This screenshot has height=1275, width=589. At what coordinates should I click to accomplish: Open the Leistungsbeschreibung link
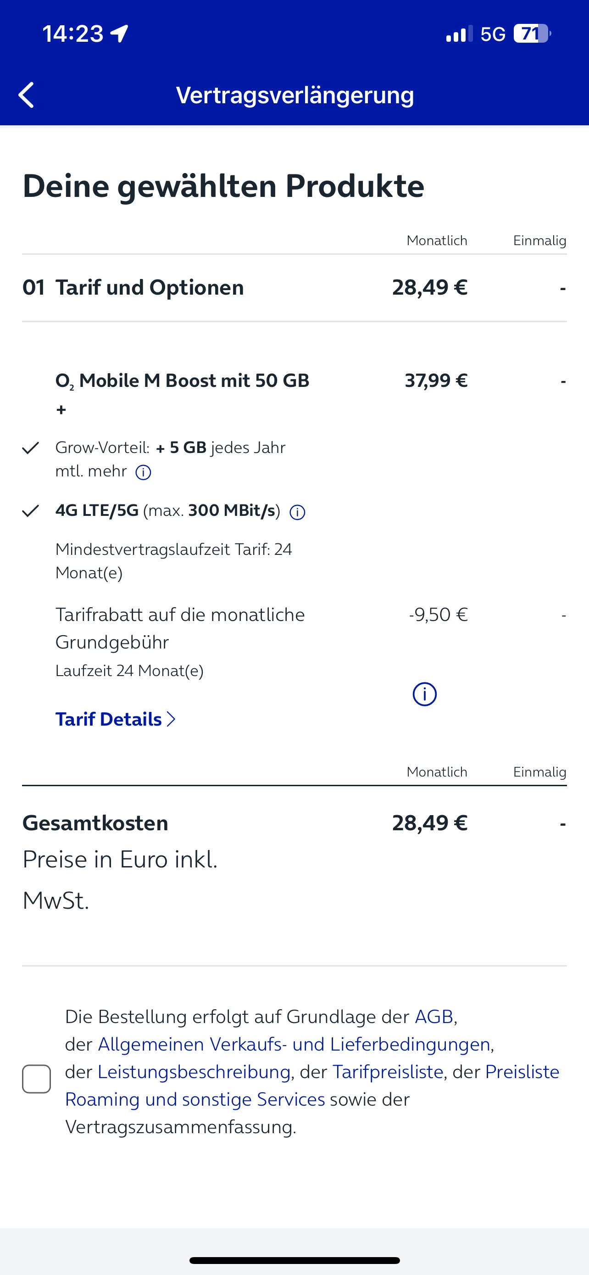[194, 1072]
